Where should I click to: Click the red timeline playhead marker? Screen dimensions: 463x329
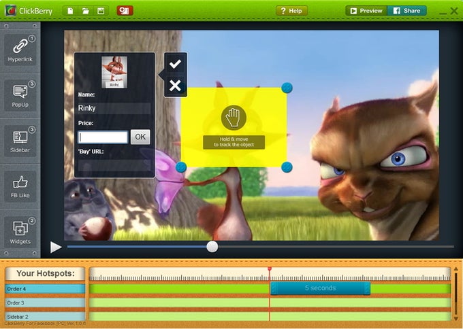coord(270,269)
